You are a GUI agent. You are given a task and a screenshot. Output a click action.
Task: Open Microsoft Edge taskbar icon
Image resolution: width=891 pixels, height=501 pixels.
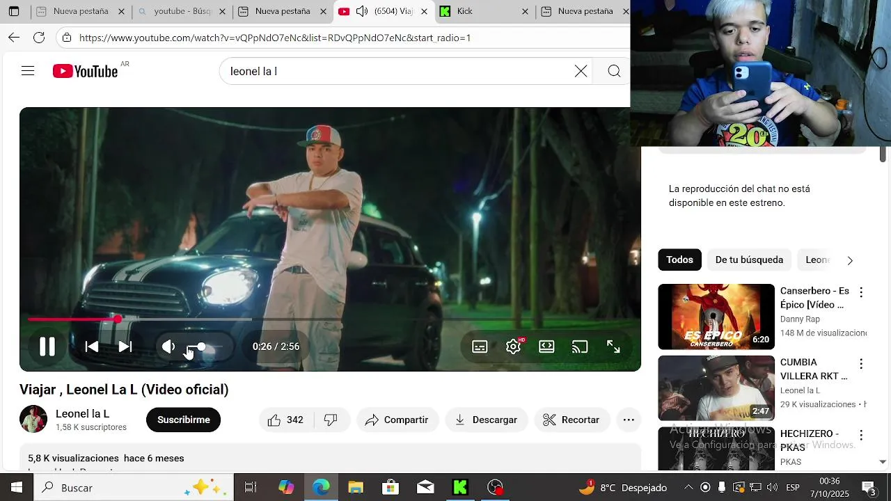[x=321, y=488]
